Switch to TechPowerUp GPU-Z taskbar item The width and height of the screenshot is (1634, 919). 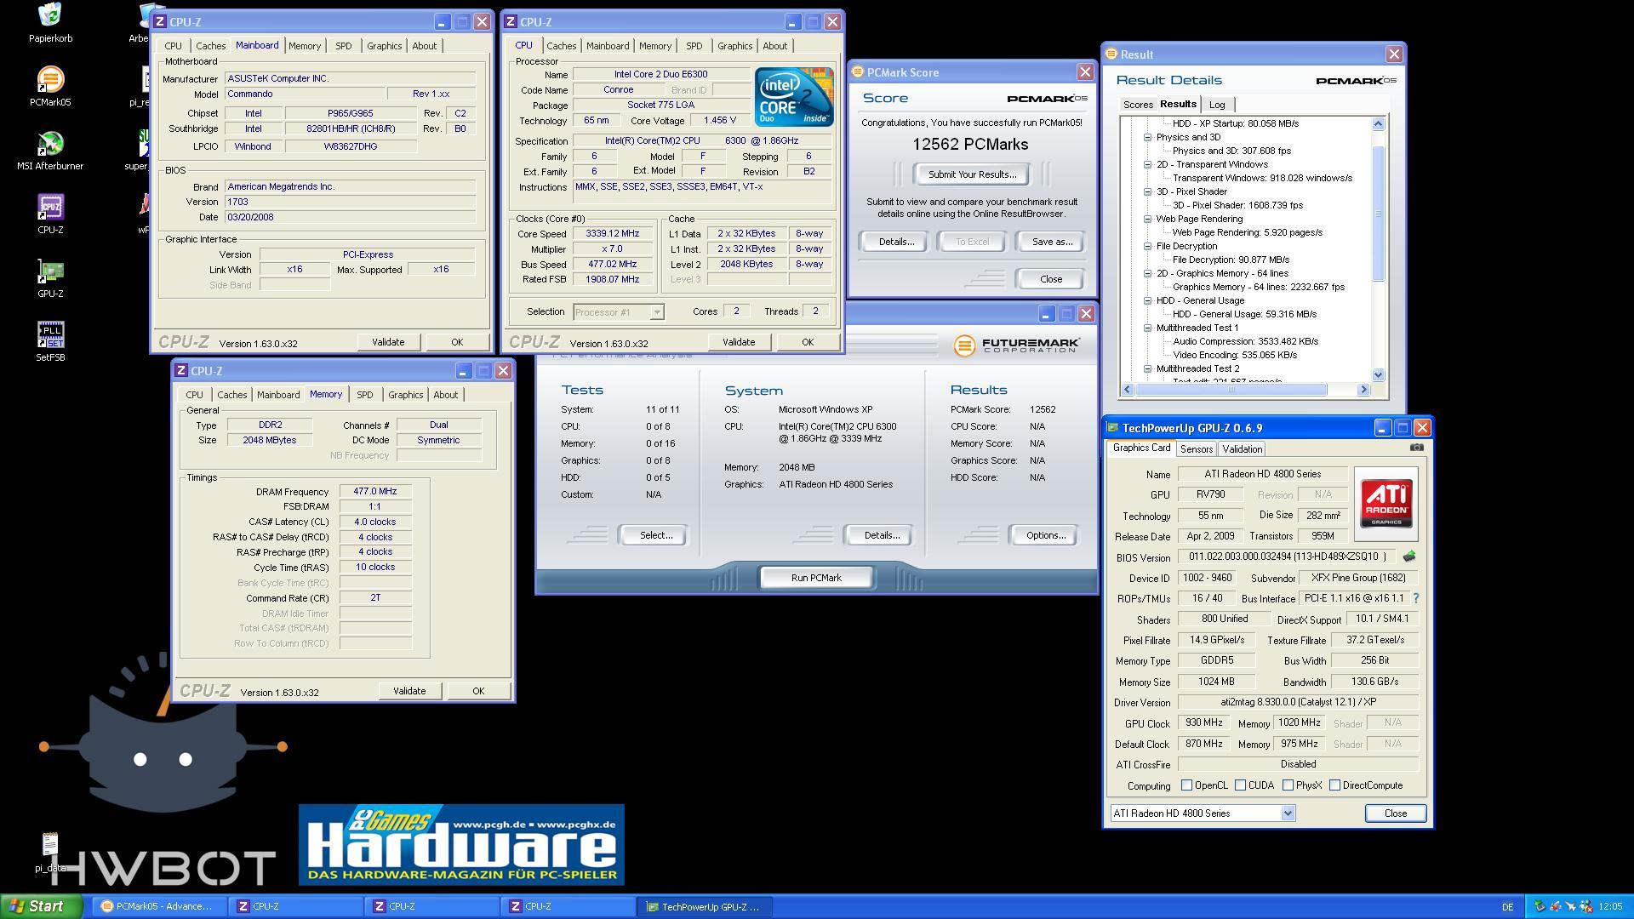(x=704, y=906)
